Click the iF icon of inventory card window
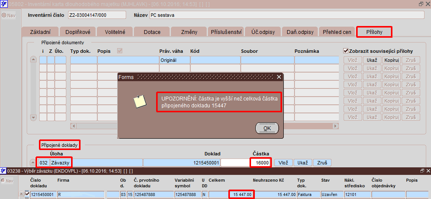Image resolution: width=431 pixels, height=199 pixels. (x=3, y=4)
